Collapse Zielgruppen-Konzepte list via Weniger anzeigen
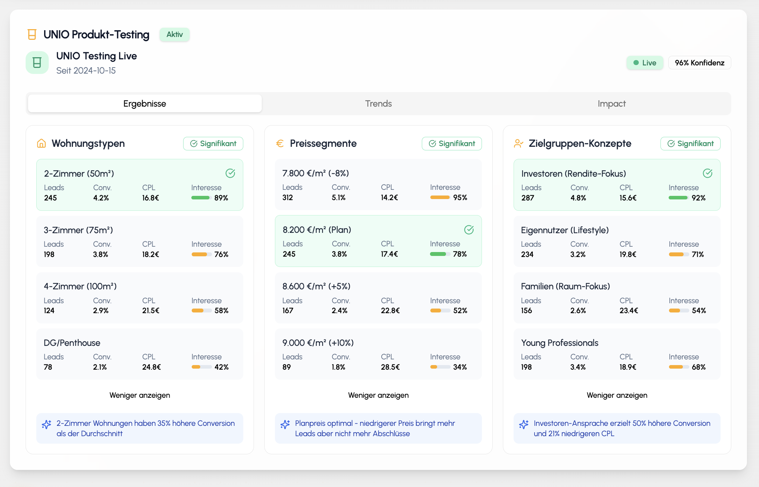This screenshot has width=759, height=487. tap(617, 395)
